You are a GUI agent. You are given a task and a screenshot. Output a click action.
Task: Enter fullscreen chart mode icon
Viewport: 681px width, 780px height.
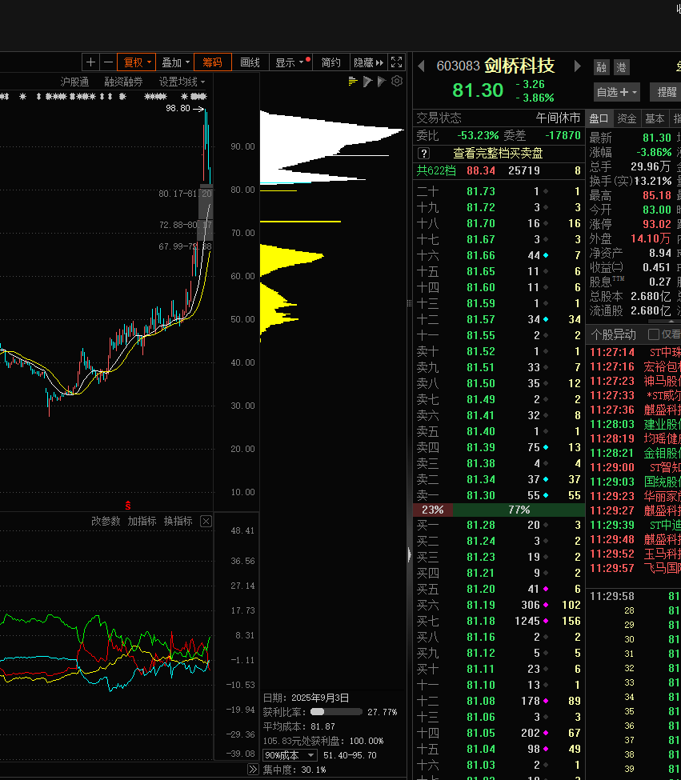click(396, 62)
